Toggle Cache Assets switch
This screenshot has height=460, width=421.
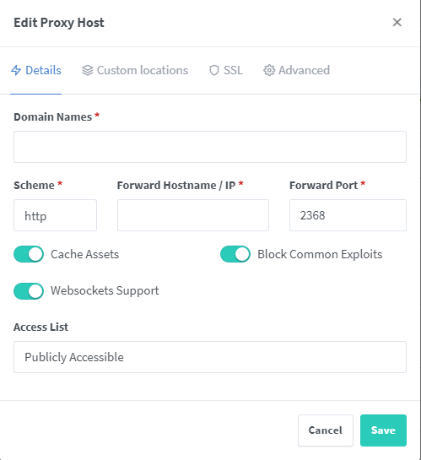[29, 254]
